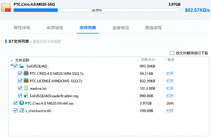Viewport: 211px width, 137px height.
Task: Click the _SolidSQUAD_ folder icon
Action: point(21,66)
